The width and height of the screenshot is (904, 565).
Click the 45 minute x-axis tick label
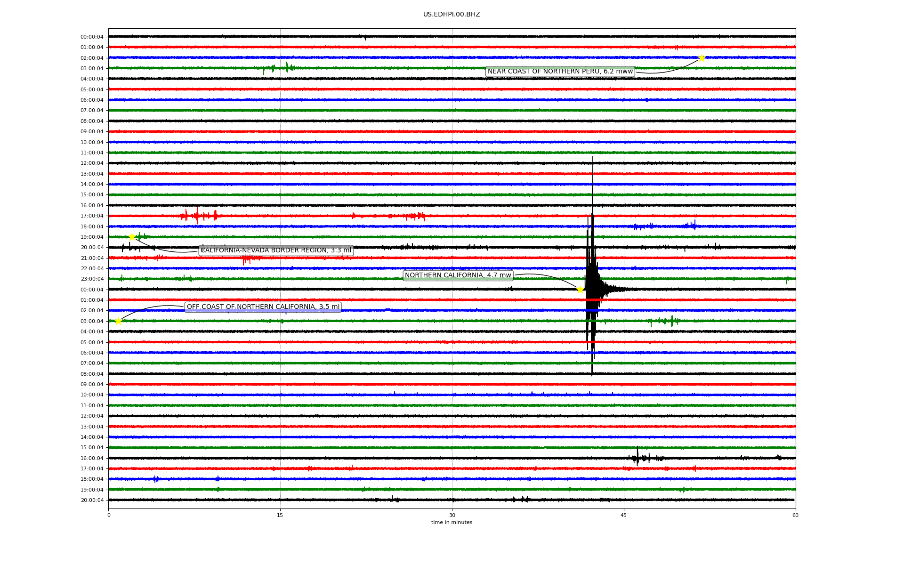pyautogui.click(x=623, y=515)
